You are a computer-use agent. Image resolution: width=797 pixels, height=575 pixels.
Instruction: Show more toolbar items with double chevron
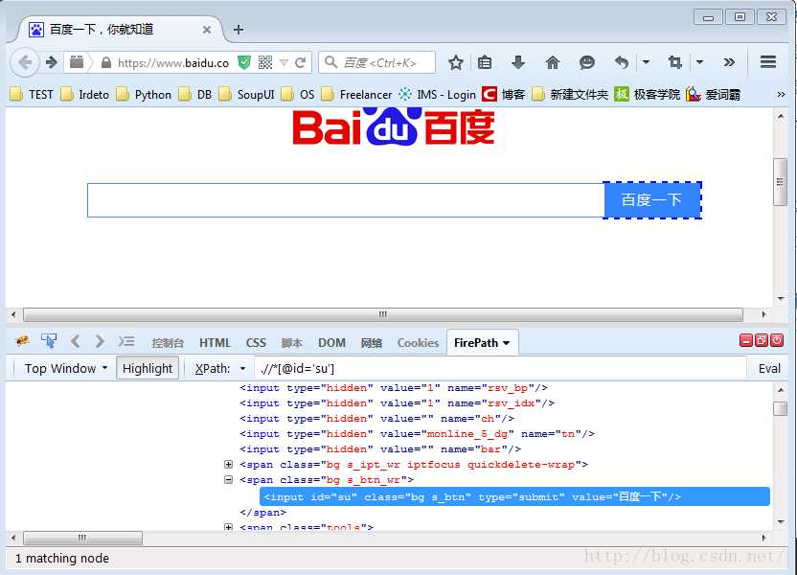[x=729, y=62]
